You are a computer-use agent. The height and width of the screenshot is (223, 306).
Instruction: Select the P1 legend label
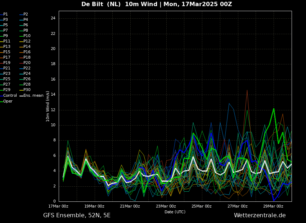pyautogui.click(x=5, y=14)
